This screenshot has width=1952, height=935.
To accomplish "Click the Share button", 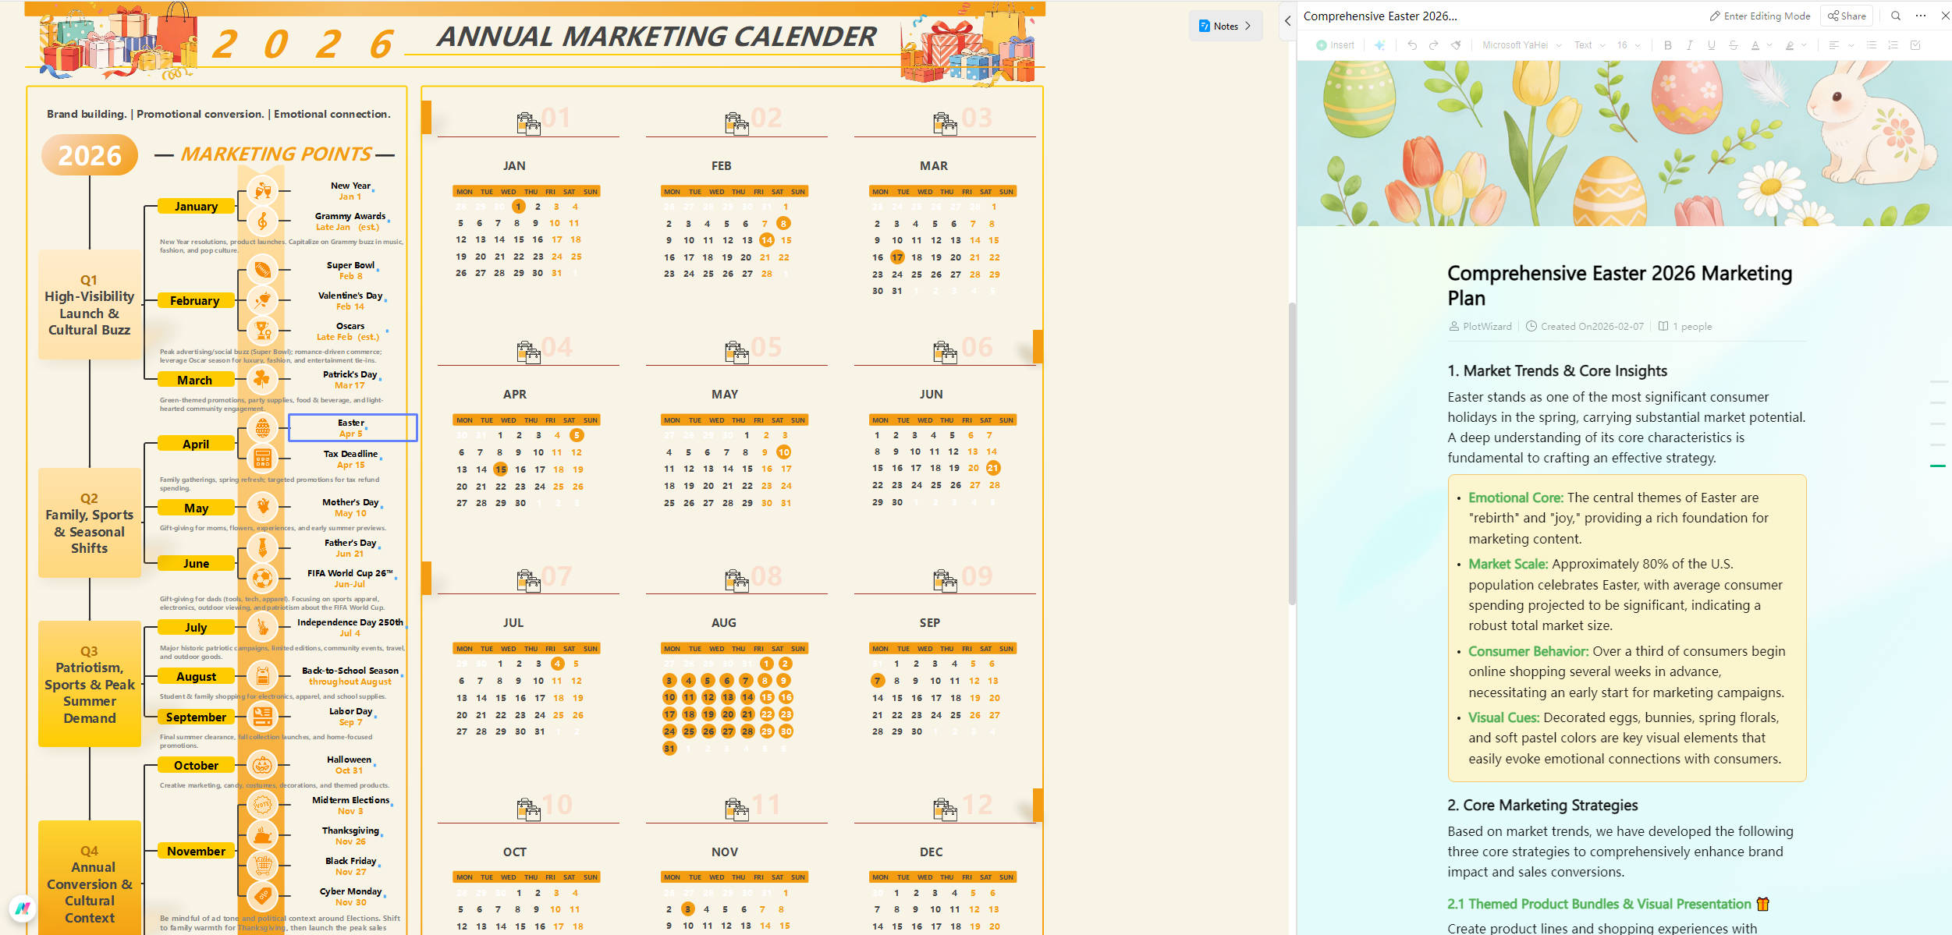I will tap(1846, 15).
